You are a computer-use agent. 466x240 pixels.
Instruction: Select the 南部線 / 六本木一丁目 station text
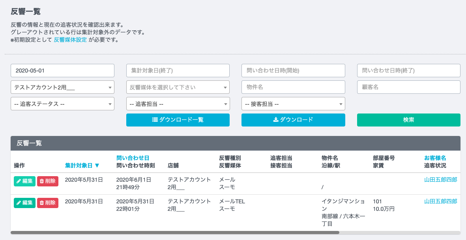343,220
